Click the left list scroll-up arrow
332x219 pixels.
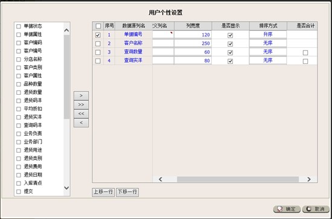[66, 31]
